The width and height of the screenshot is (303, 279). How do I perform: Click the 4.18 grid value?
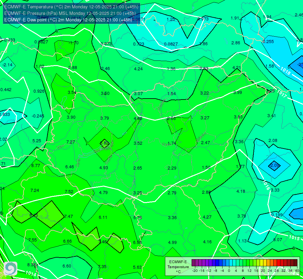pos(240,191)
